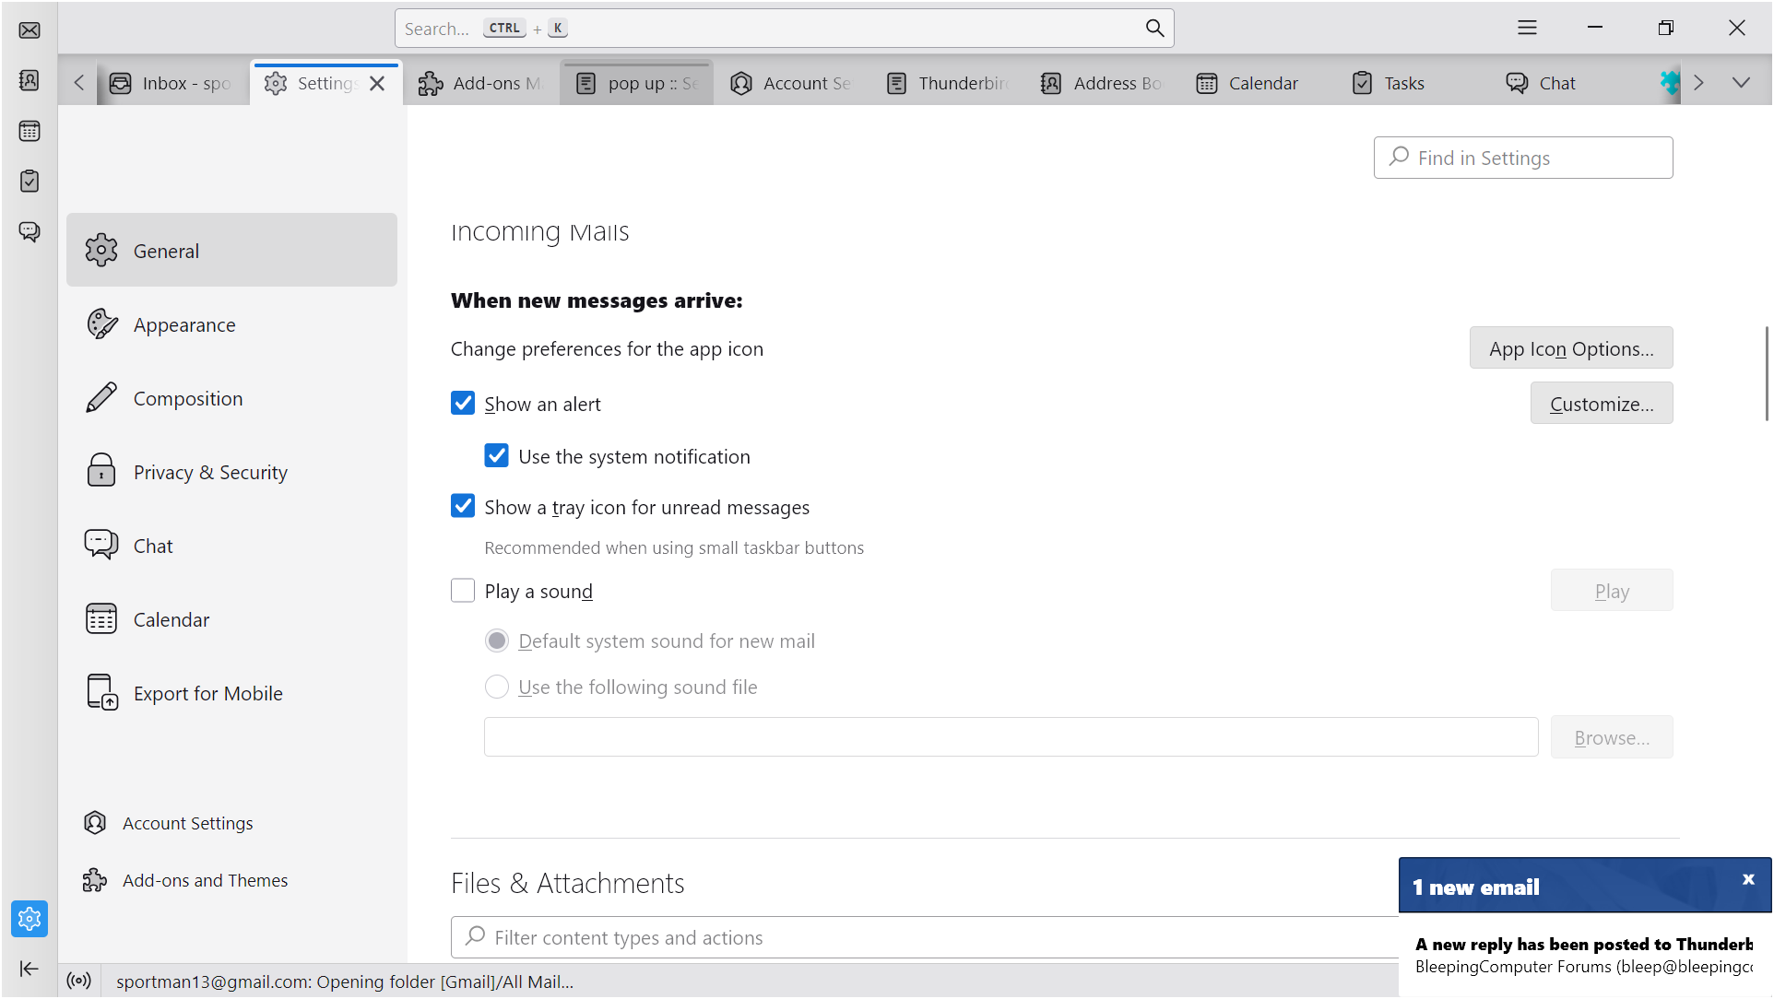Toggle Use the system notification
This screenshot has width=1774, height=999.
pos(497,456)
